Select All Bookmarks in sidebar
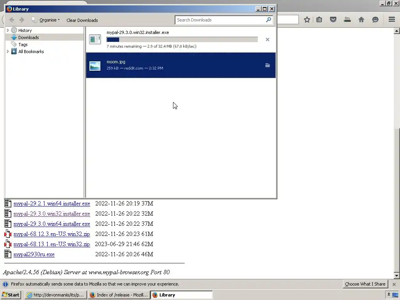400x300 pixels. pyautogui.click(x=31, y=52)
